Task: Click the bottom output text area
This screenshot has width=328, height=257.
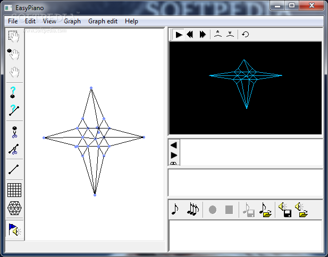Action: (246, 235)
